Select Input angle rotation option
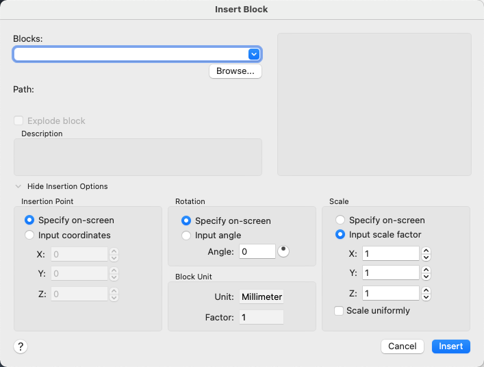The image size is (484, 367). 186,236
